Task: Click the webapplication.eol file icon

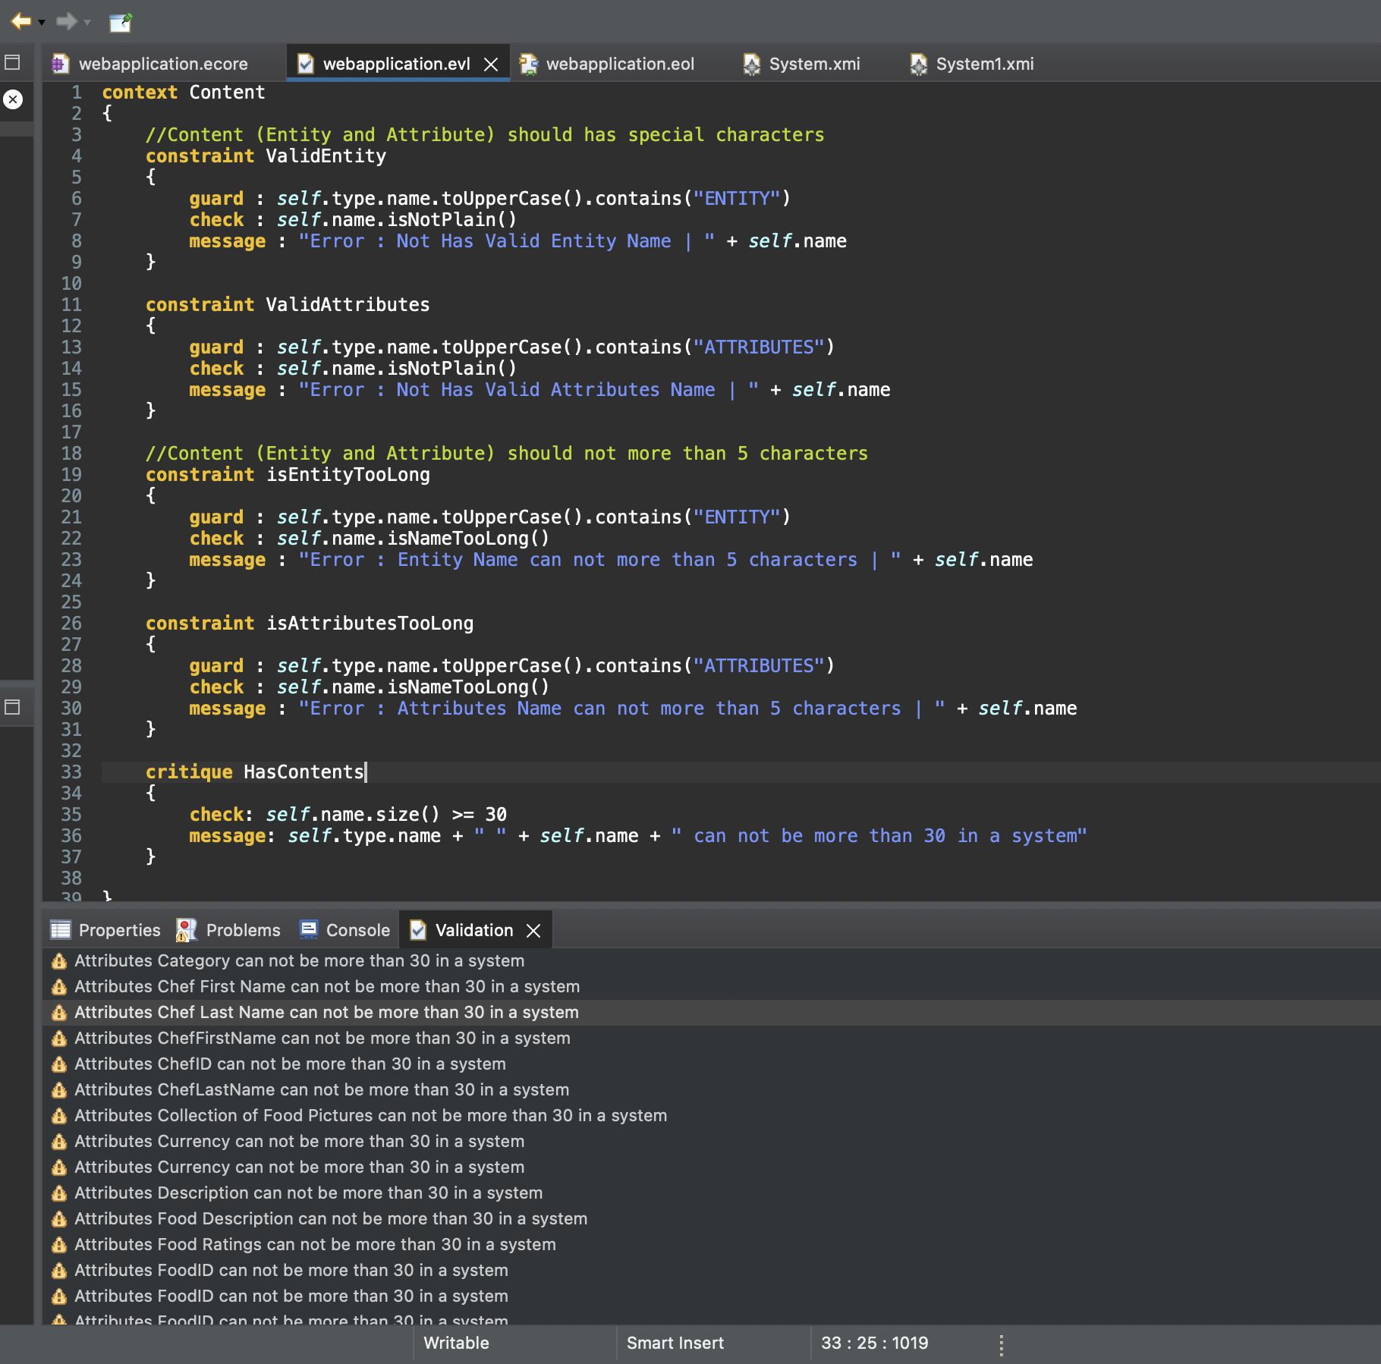Action: 529,64
